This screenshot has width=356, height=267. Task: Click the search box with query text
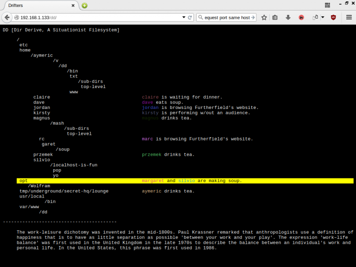coord(224,18)
